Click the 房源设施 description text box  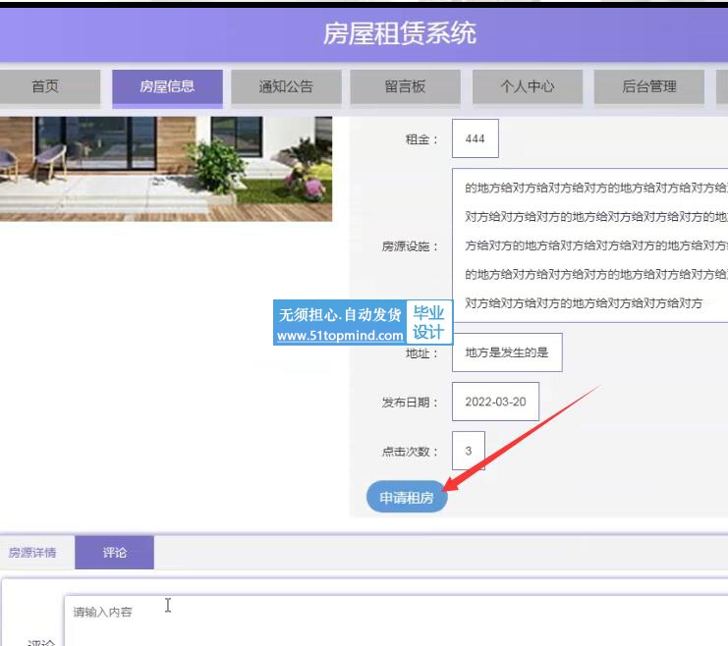[x=590, y=245]
